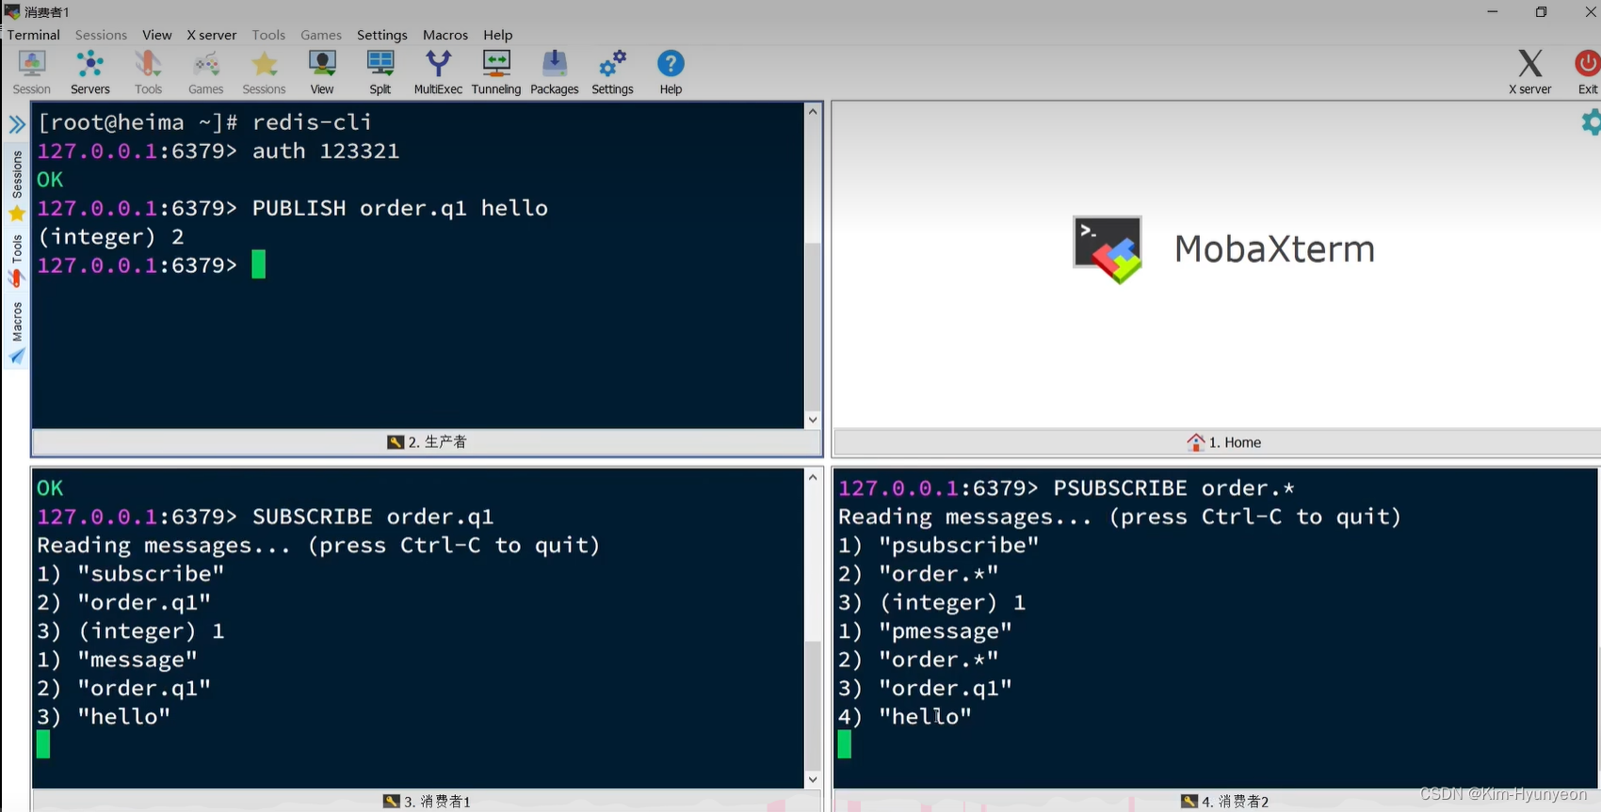Click the 消费者1 terminal scrollbar thumb
The height and width of the screenshot is (812, 1601).
pos(813,704)
